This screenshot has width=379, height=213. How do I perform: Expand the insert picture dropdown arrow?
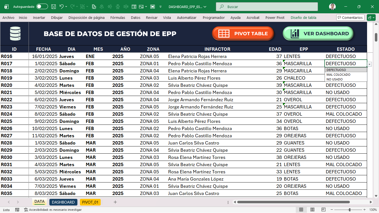(x=146, y=7)
